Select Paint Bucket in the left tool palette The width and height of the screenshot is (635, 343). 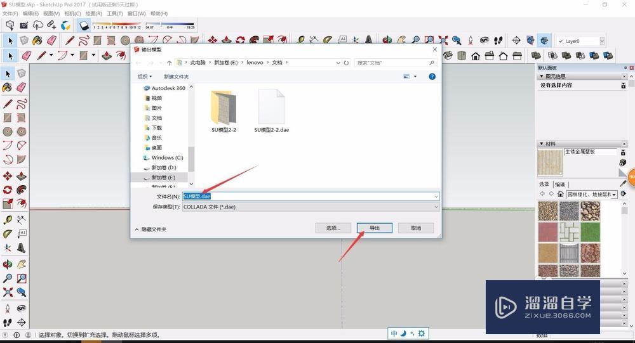click(7, 87)
